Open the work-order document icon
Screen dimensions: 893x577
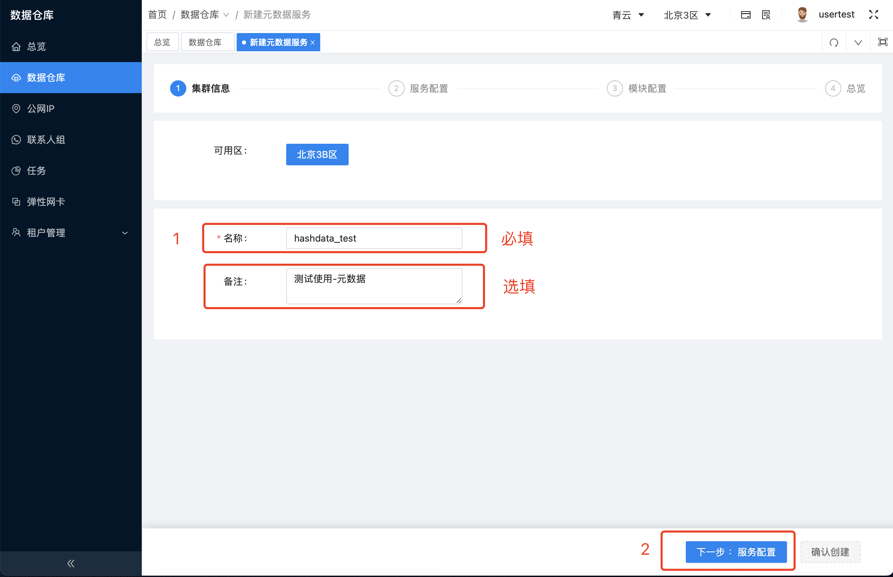pos(766,15)
